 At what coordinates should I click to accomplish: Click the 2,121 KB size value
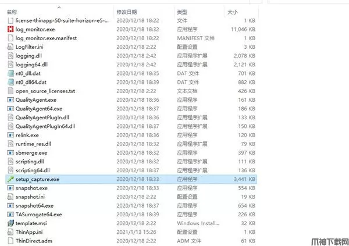click(x=244, y=65)
